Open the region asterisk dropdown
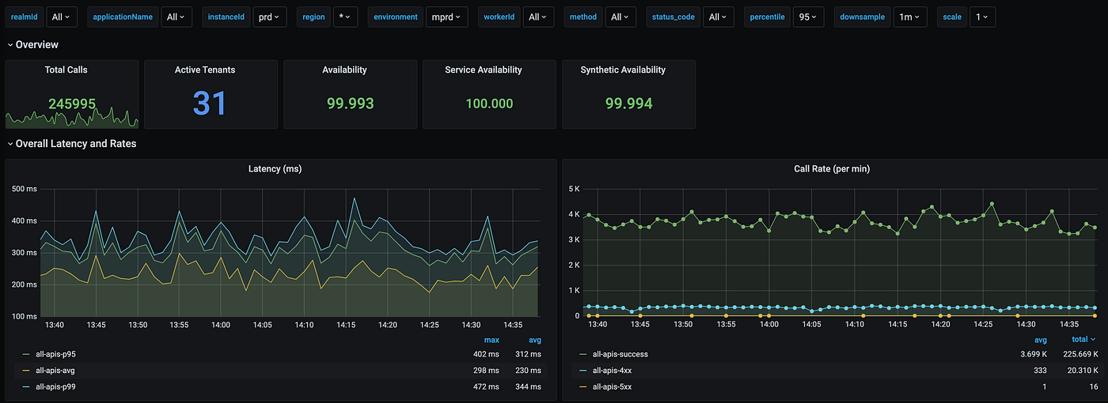Viewport: 1108px width, 403px height. (x=345, y=17)
